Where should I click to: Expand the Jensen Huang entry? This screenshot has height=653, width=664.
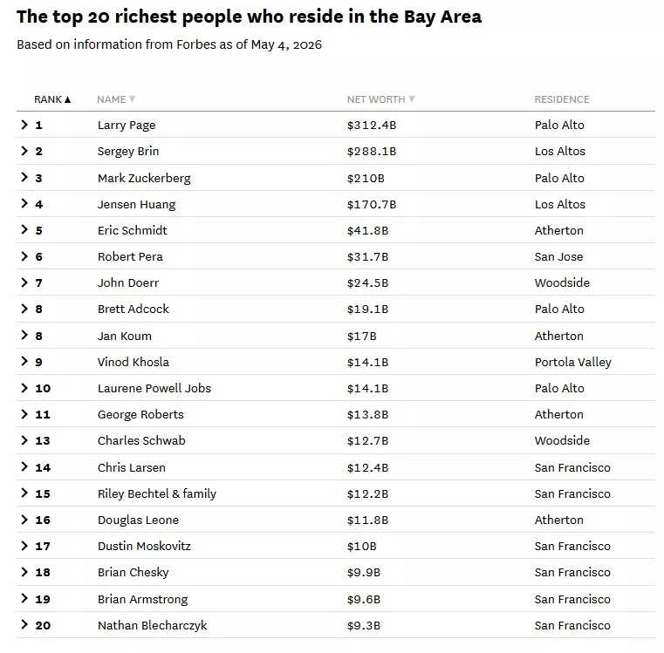coord(24,203)
